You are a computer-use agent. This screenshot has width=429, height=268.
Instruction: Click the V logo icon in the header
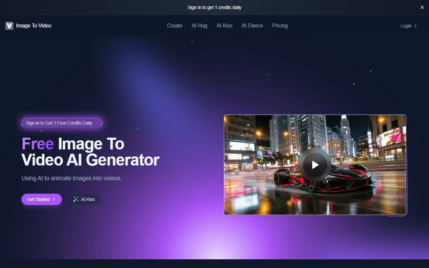pyautogui.click(x=9, y=25)
